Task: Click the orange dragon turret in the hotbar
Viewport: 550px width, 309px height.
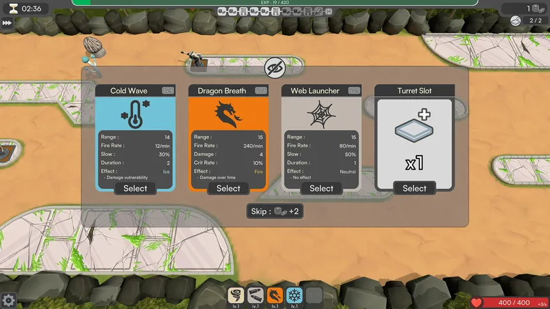Action: point(274,296)
